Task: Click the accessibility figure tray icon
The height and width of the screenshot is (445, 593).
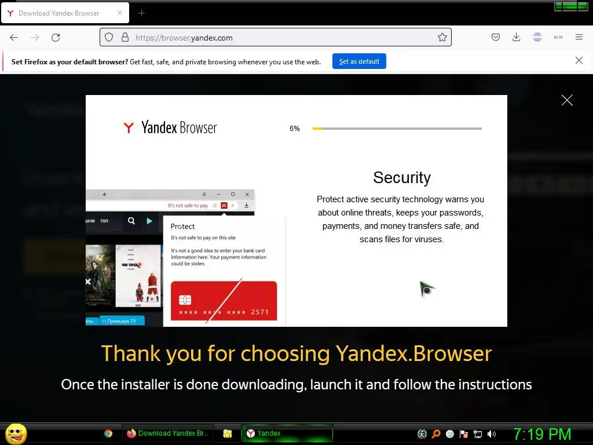Action: 422,434
